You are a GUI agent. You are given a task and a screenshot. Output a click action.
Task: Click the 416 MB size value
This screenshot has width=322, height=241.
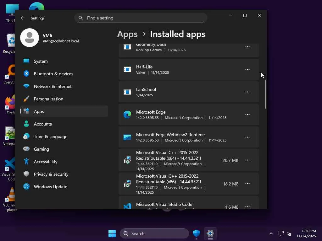tap(231, 207)
